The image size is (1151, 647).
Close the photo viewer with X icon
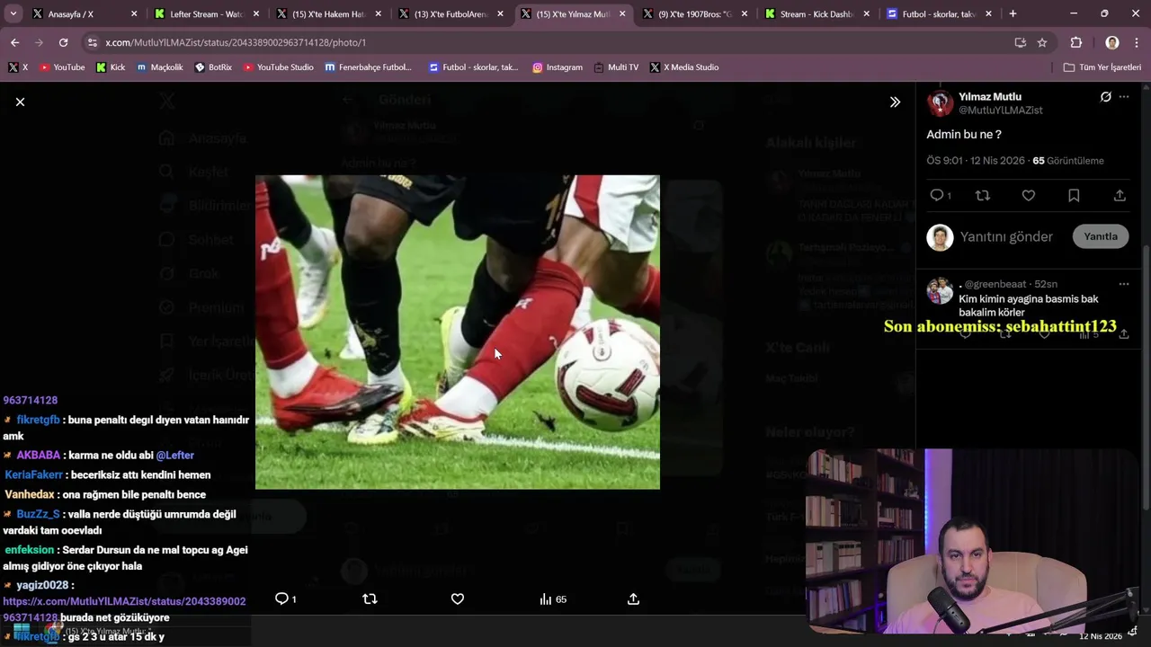coord(20,102)
